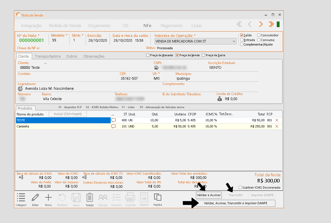Click the Incluir (Ctrl+Insert) button

tap(68, 114)
